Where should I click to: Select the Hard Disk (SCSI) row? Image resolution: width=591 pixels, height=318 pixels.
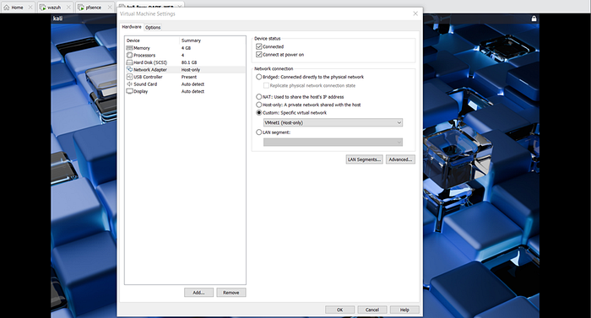click(185, 62)
